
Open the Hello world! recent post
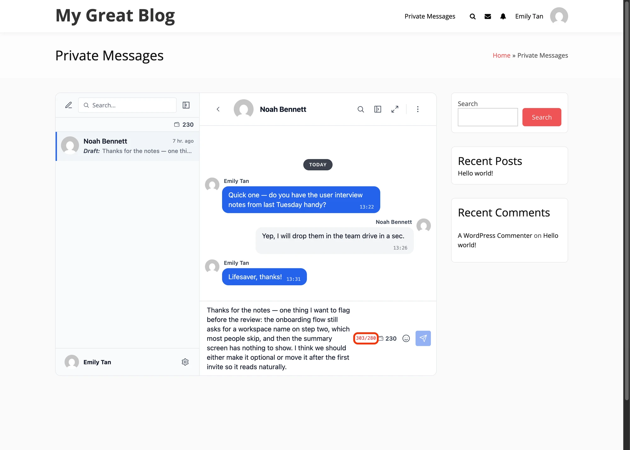475,173
